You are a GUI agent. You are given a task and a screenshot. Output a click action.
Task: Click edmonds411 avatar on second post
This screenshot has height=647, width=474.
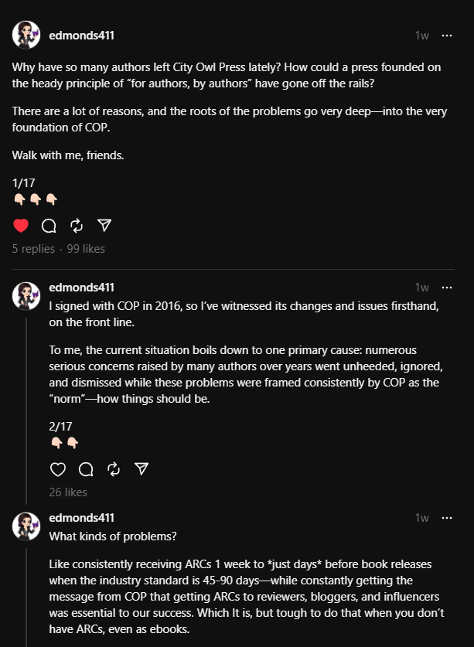point(26,295)
